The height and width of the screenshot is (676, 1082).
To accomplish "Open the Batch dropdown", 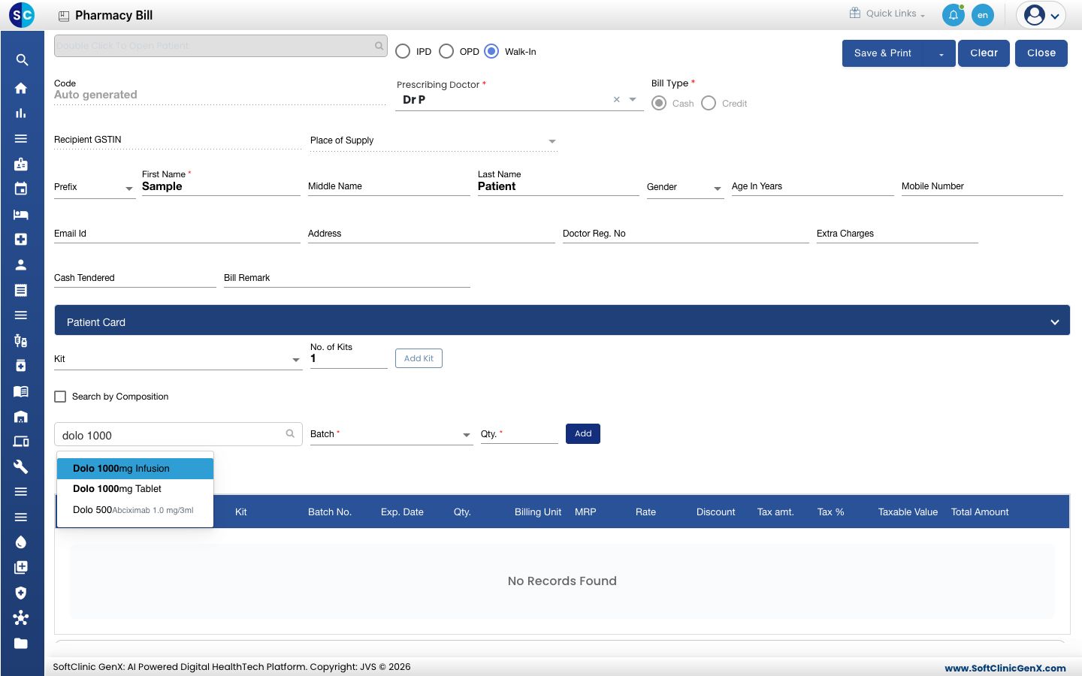I will tap(391, 434).
